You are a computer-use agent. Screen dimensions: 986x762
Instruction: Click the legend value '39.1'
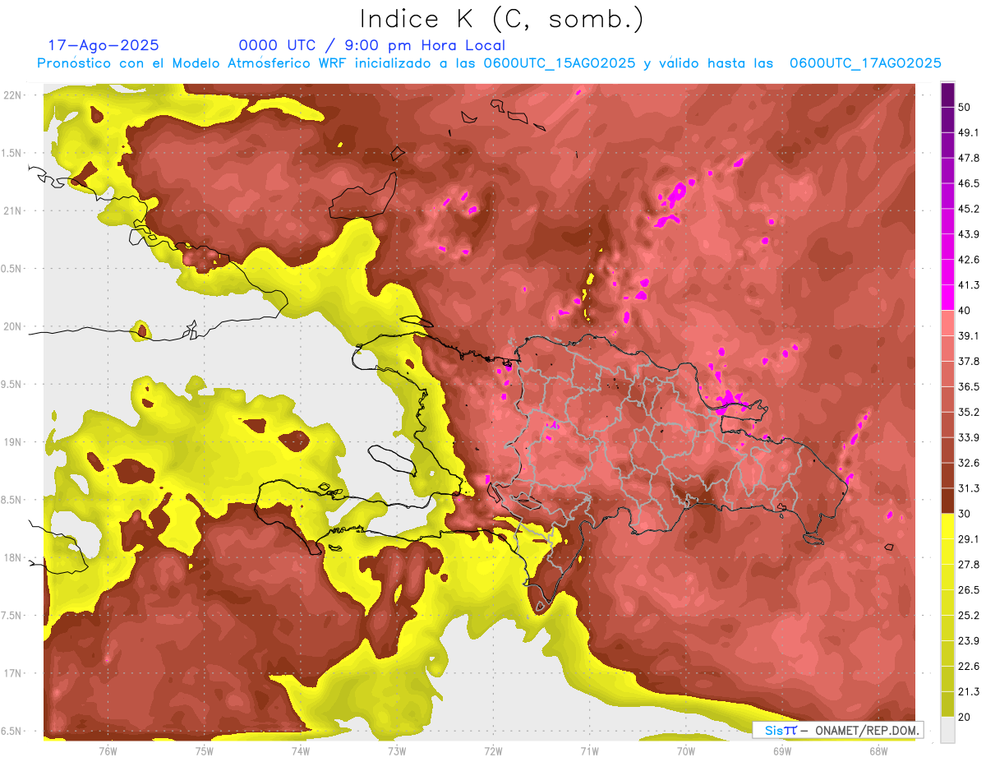pos(968,336)
